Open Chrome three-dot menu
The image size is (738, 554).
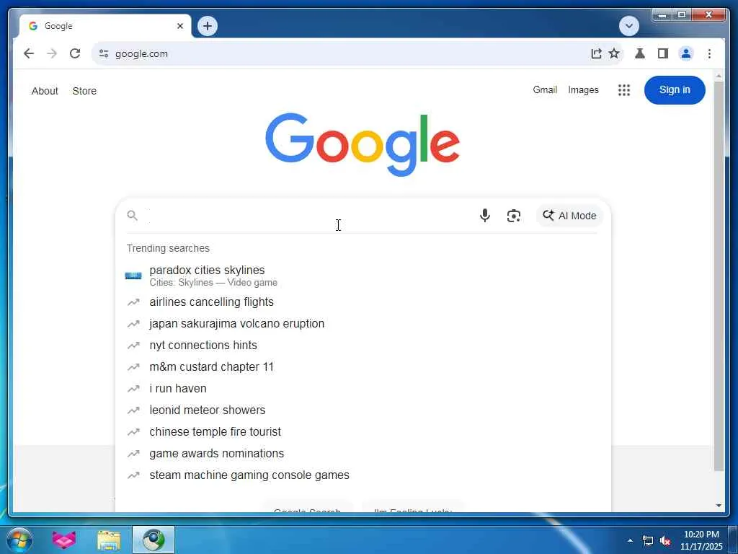(x=709, y=53)
